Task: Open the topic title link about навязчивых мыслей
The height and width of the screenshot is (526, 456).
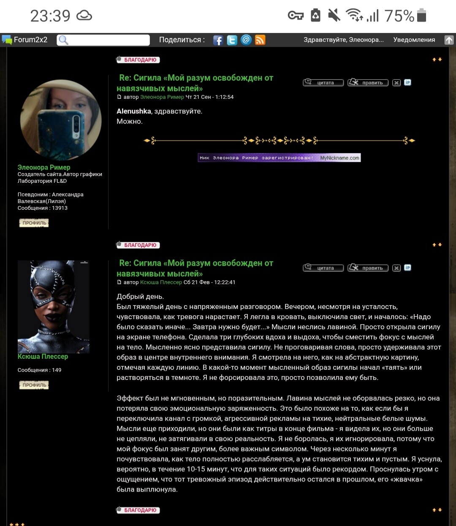Action: (195, 82)
